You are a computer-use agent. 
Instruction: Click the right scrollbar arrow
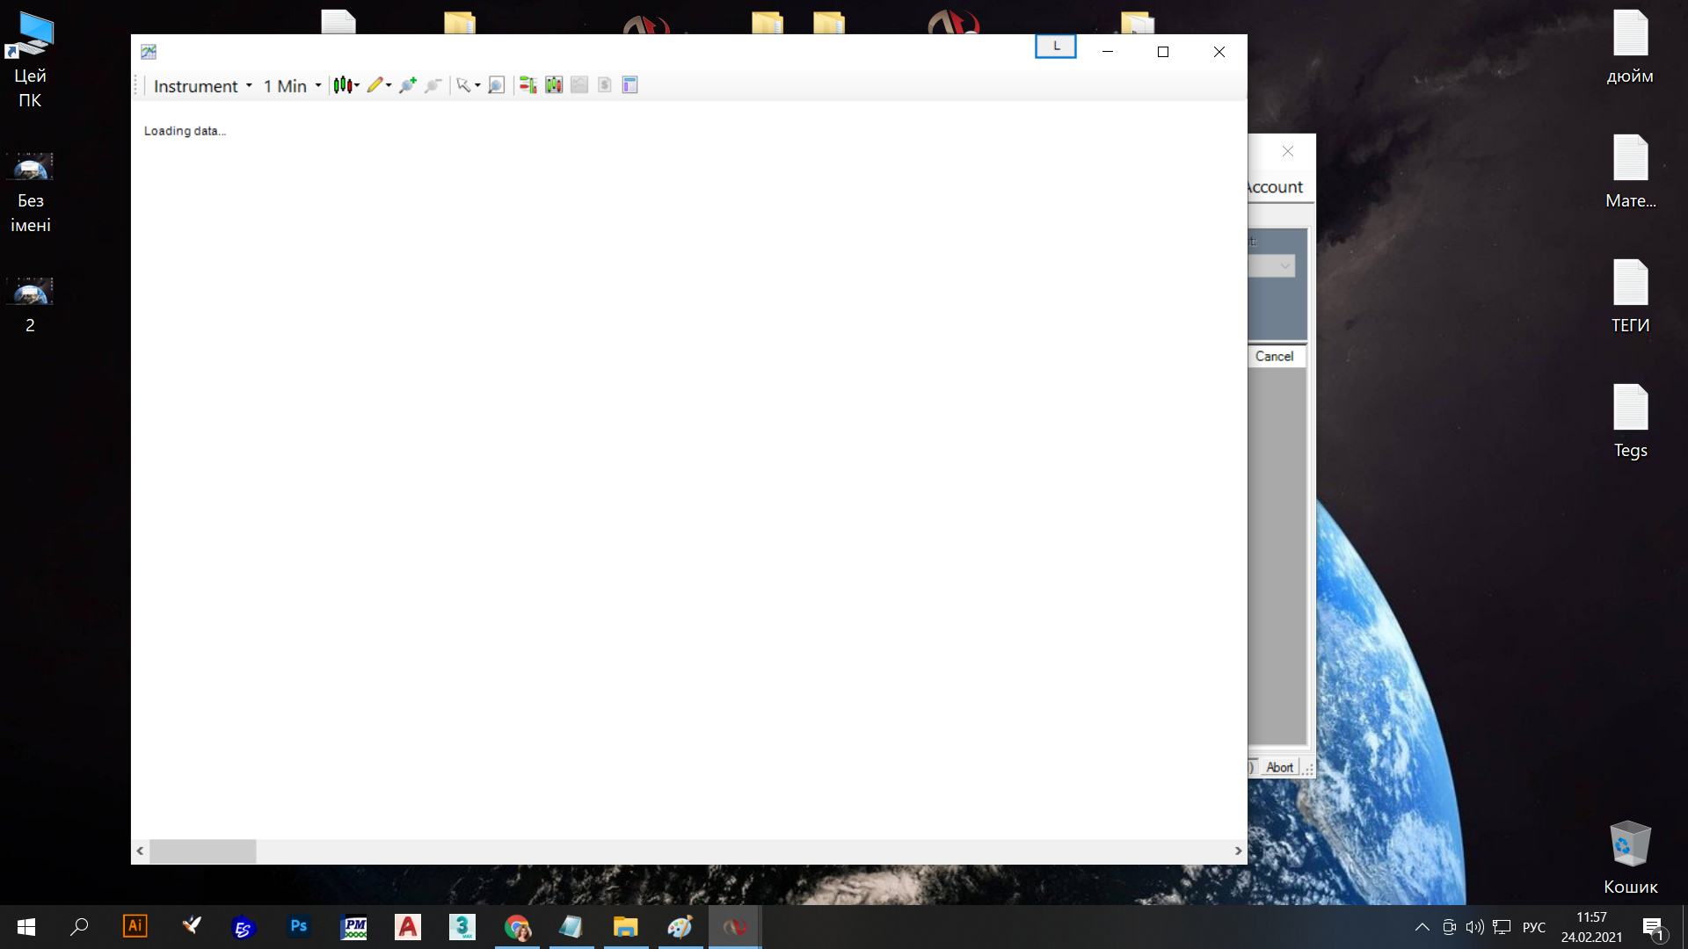1238,851
